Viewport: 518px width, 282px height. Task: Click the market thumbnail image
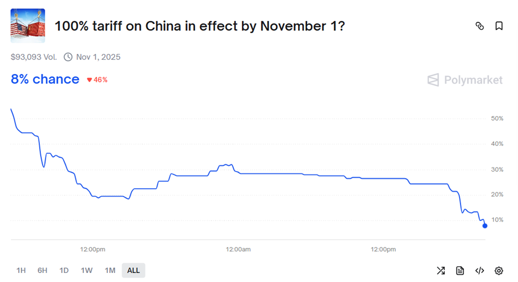coord(28,25)
